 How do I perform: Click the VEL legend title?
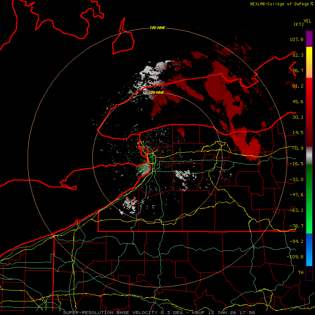307,21
